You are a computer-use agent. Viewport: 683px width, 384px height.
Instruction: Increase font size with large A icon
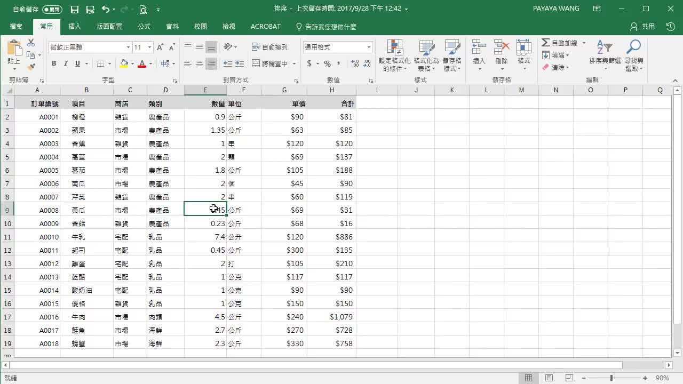tap(160, 47)
